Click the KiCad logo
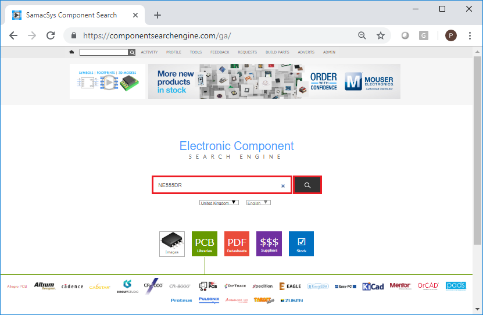This screenshot has width=483, height=315. pos(373,286)
